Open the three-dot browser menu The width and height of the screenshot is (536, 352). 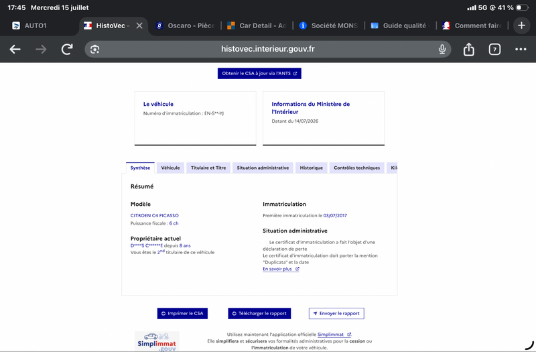pyautogui.click(x=521, y=49)
